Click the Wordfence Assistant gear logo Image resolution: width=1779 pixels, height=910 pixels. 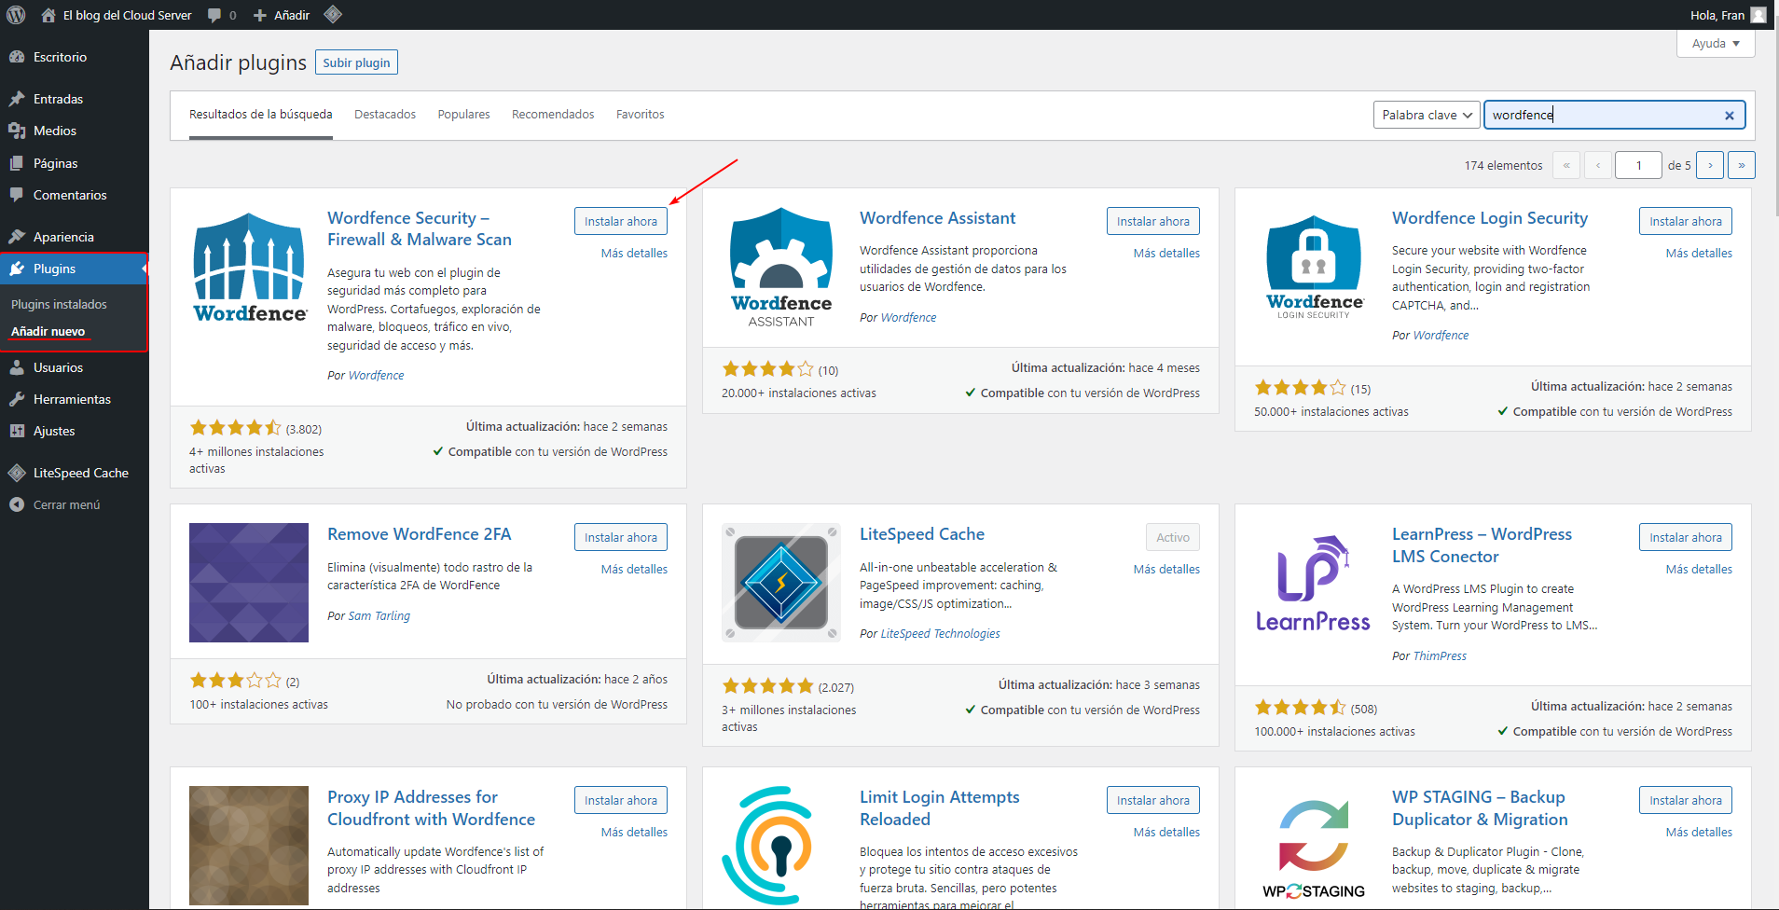[781, 267]
